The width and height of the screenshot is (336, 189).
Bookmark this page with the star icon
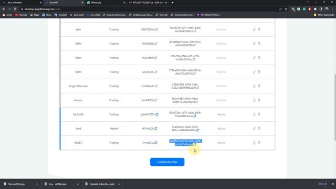pyautogui.click(x=286, y=9)
